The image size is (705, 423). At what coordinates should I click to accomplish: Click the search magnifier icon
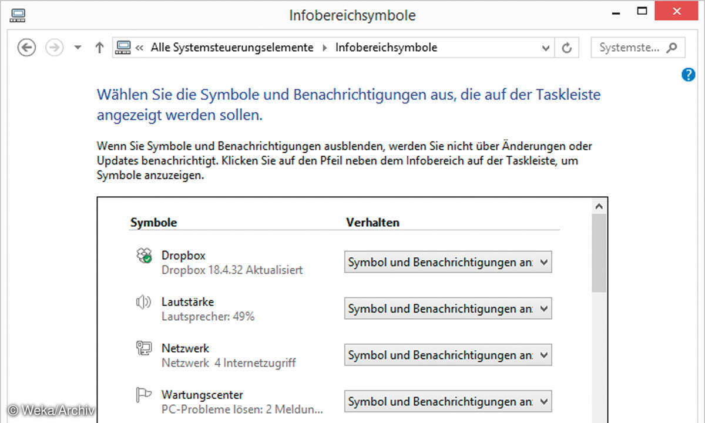coord(672,48)
